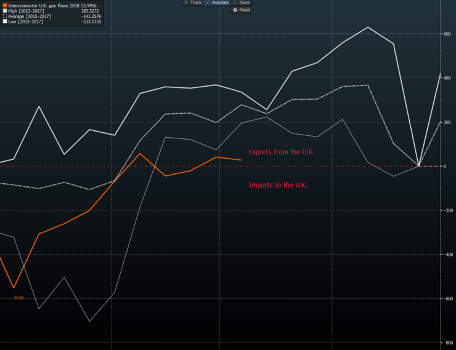Click the orange '2018' series label
Viewport: 456px width, 350px height.
tap(18, 298)
